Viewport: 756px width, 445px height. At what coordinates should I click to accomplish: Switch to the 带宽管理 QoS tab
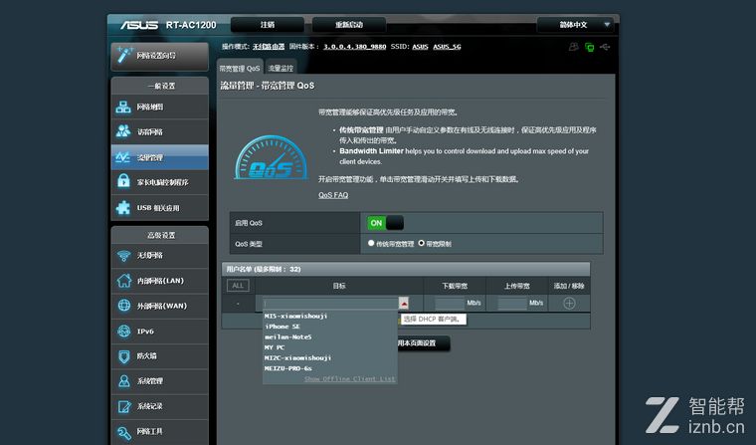pyautogui.click(x=239, y=68)
